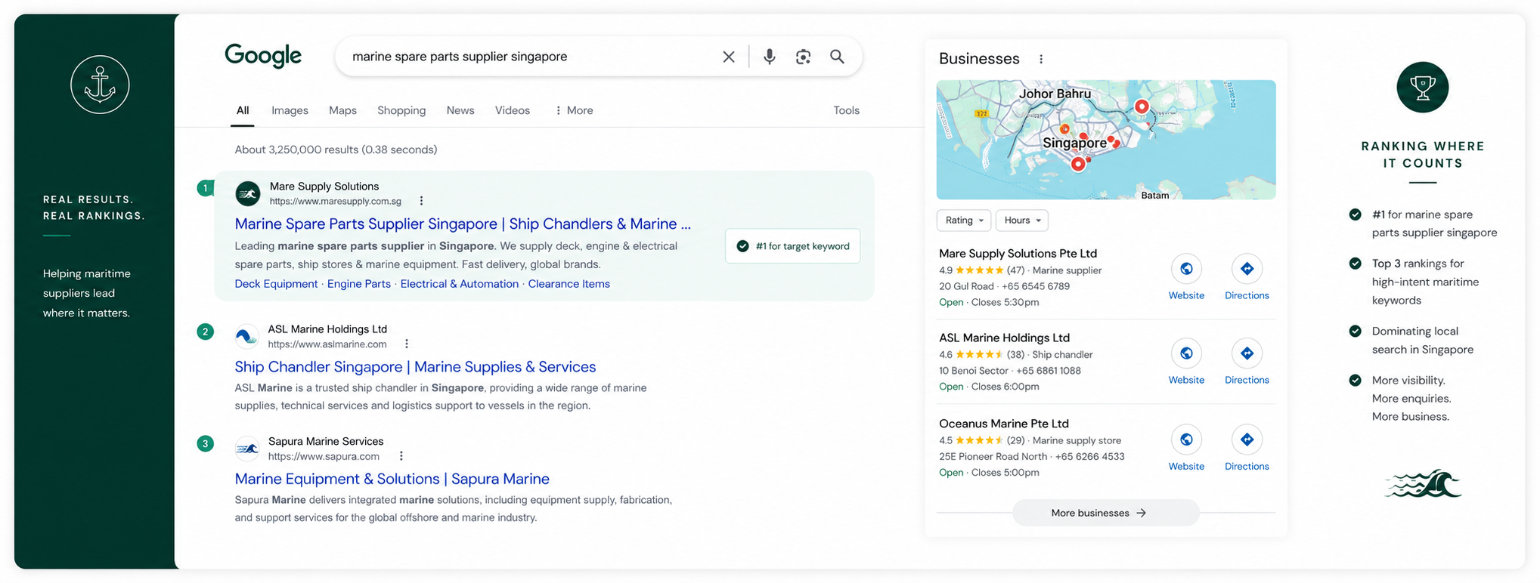1540x583 pixels.
Task: Click the More businesses button
Action: [x=1105, y=513]
